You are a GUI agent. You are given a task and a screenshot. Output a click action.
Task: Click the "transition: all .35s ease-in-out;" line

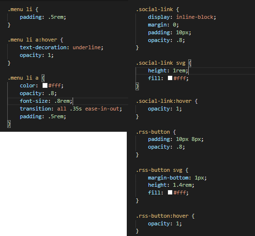click(71, 109)
